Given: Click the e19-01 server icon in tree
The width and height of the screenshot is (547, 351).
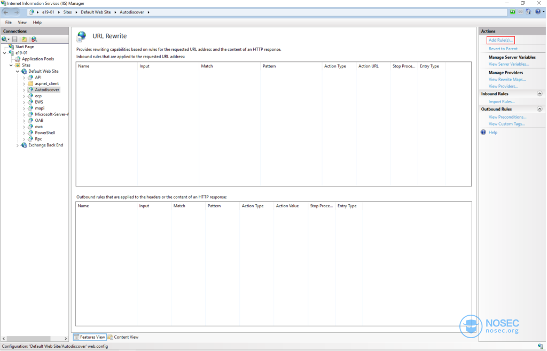Looking at the screenshot, I should 11,53.
